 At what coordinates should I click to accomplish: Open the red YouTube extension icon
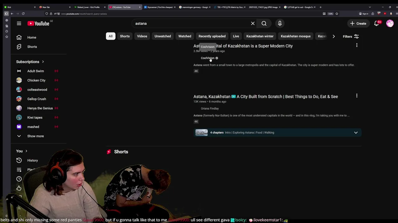[385, 14]
